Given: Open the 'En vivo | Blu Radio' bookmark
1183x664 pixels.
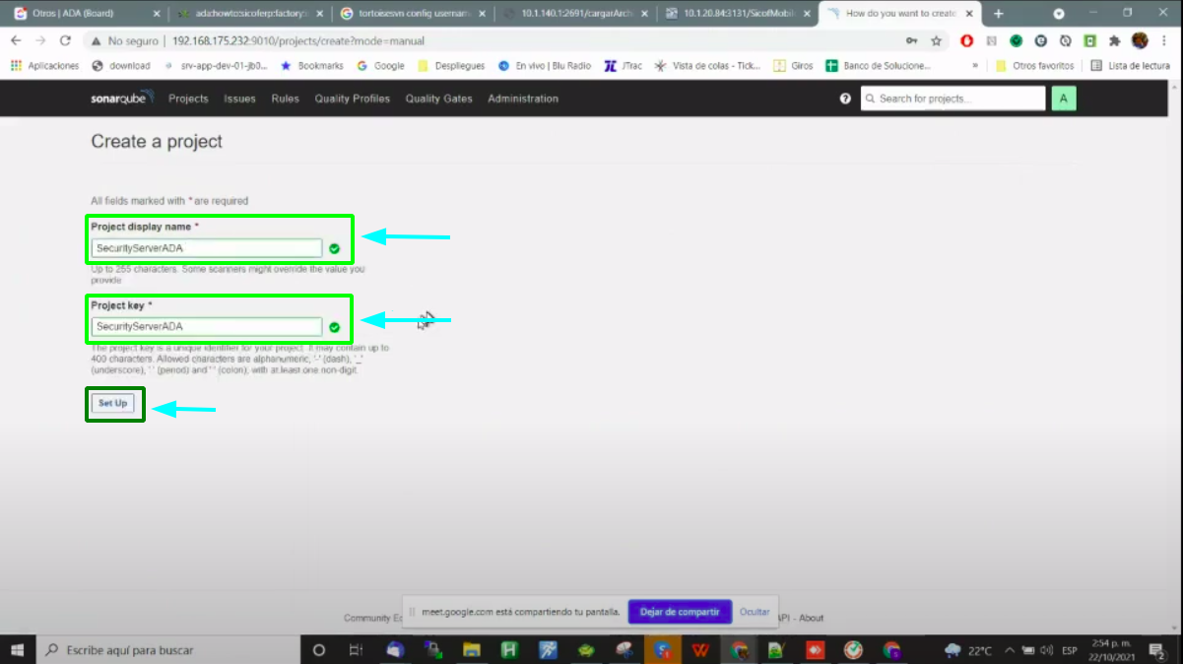Looking at the screenshot, I should coord(545,66).
